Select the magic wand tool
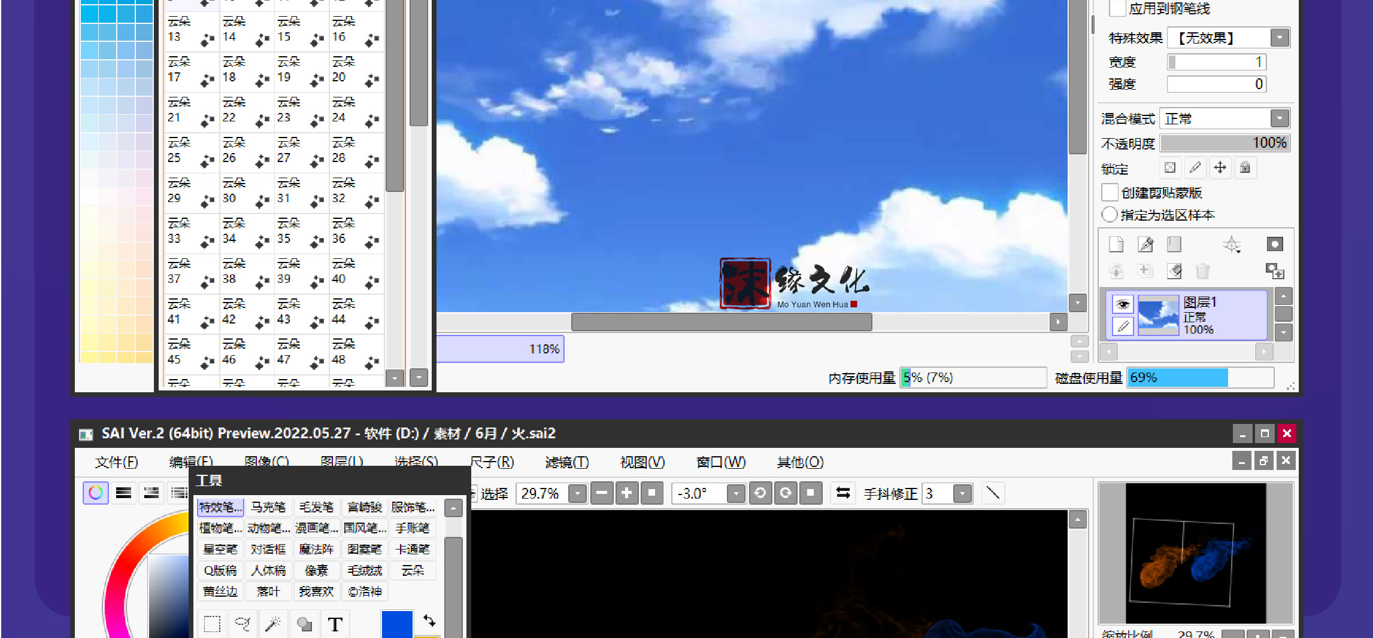Image resolution: width=1373 pixels, height=638 pixels. [273, 624]
